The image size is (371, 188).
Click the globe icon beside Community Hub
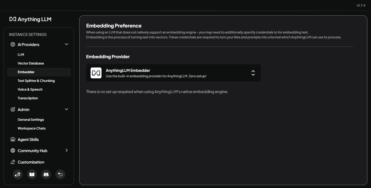coord(13,150)
